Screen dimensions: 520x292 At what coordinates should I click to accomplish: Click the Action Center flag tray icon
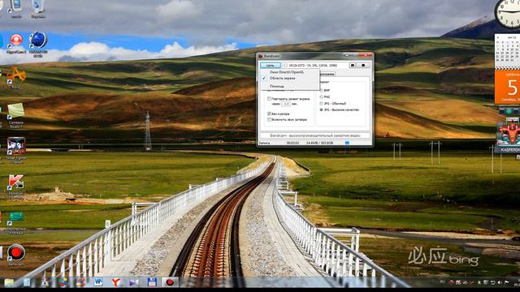506,282
